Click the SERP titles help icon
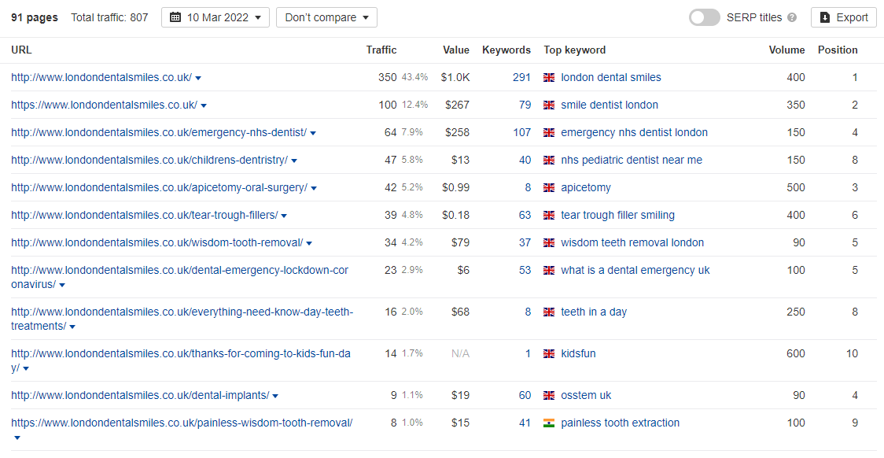This screenshot has width=884, height=458. click(x=792, y=17)
